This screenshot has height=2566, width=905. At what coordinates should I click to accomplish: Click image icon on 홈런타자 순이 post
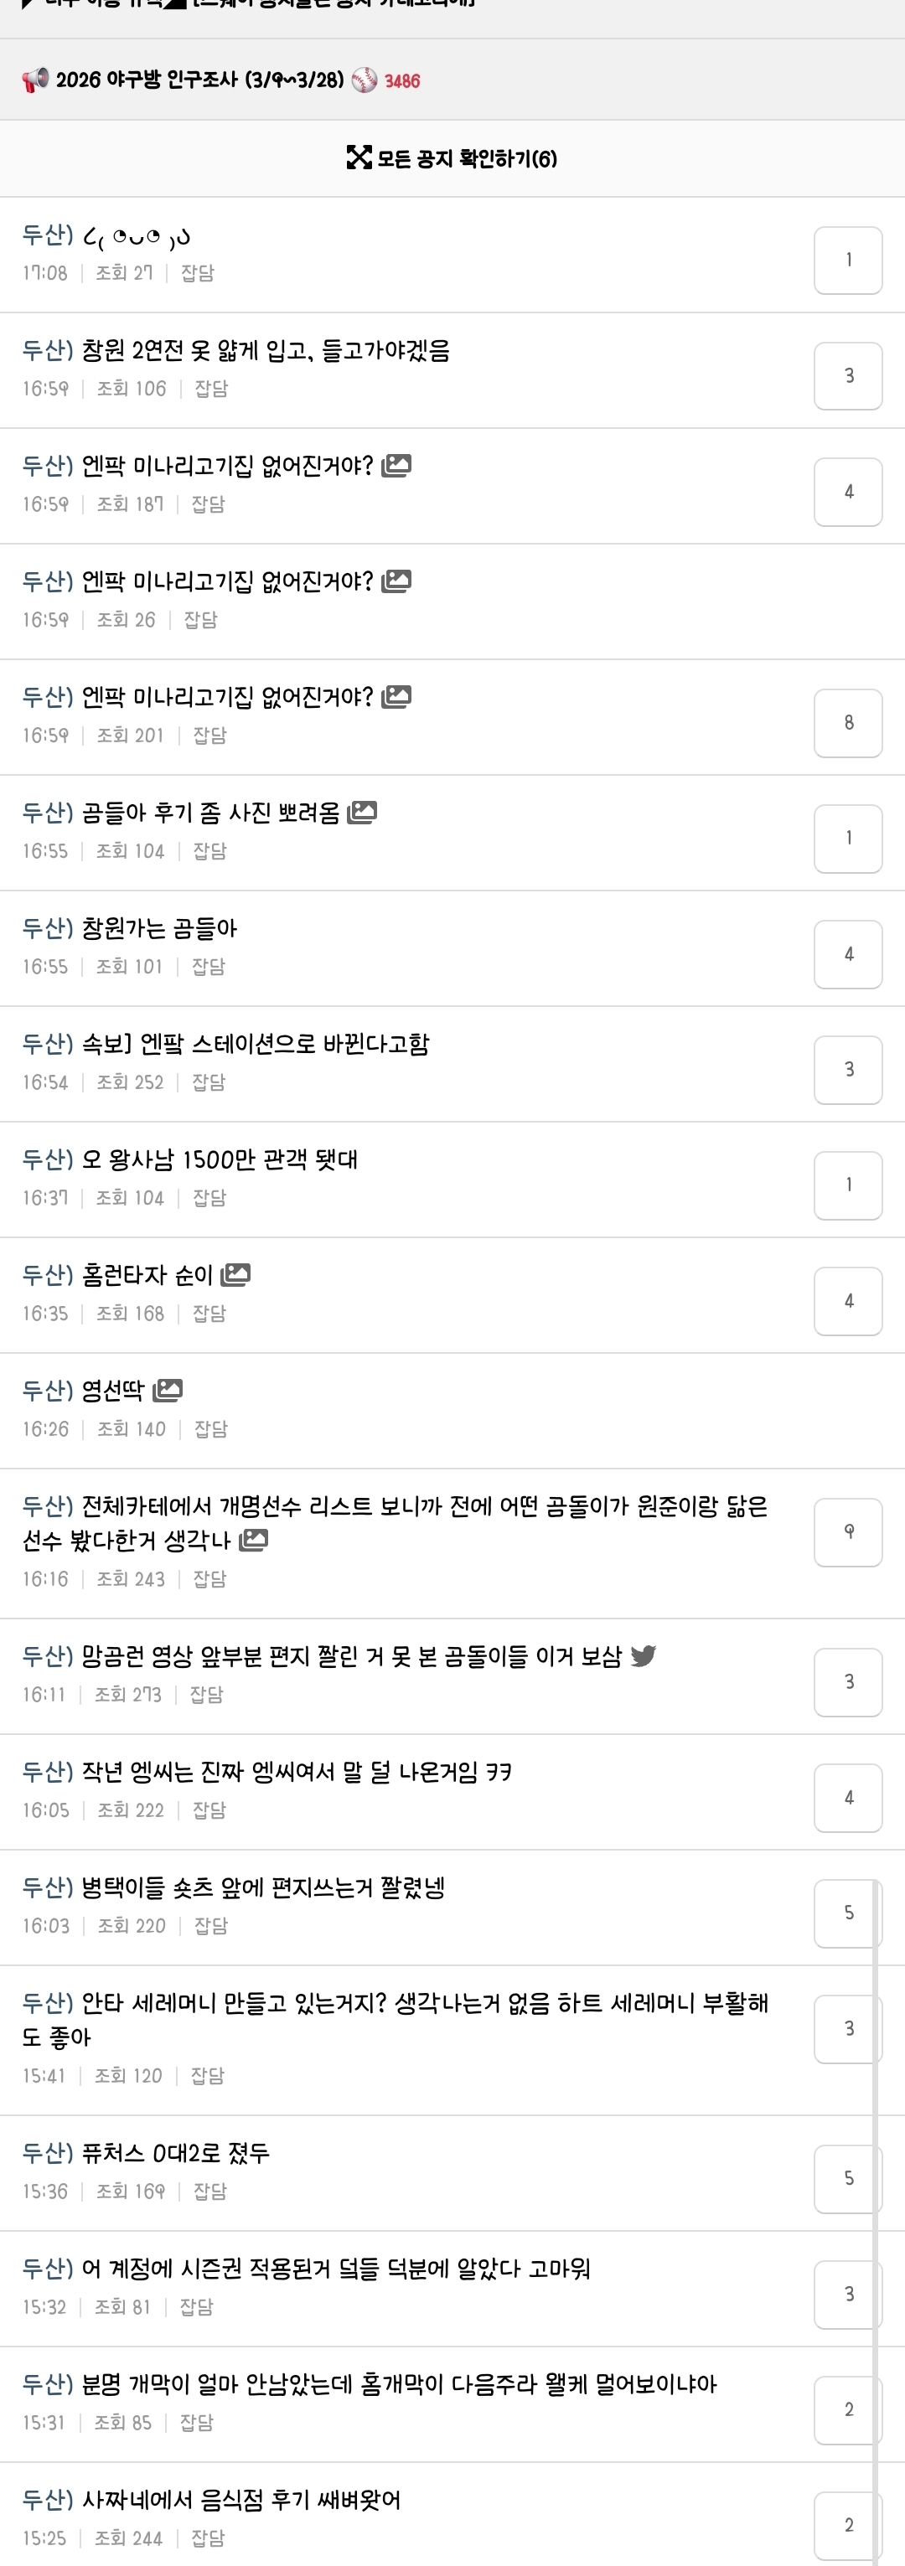[235, 1274]
